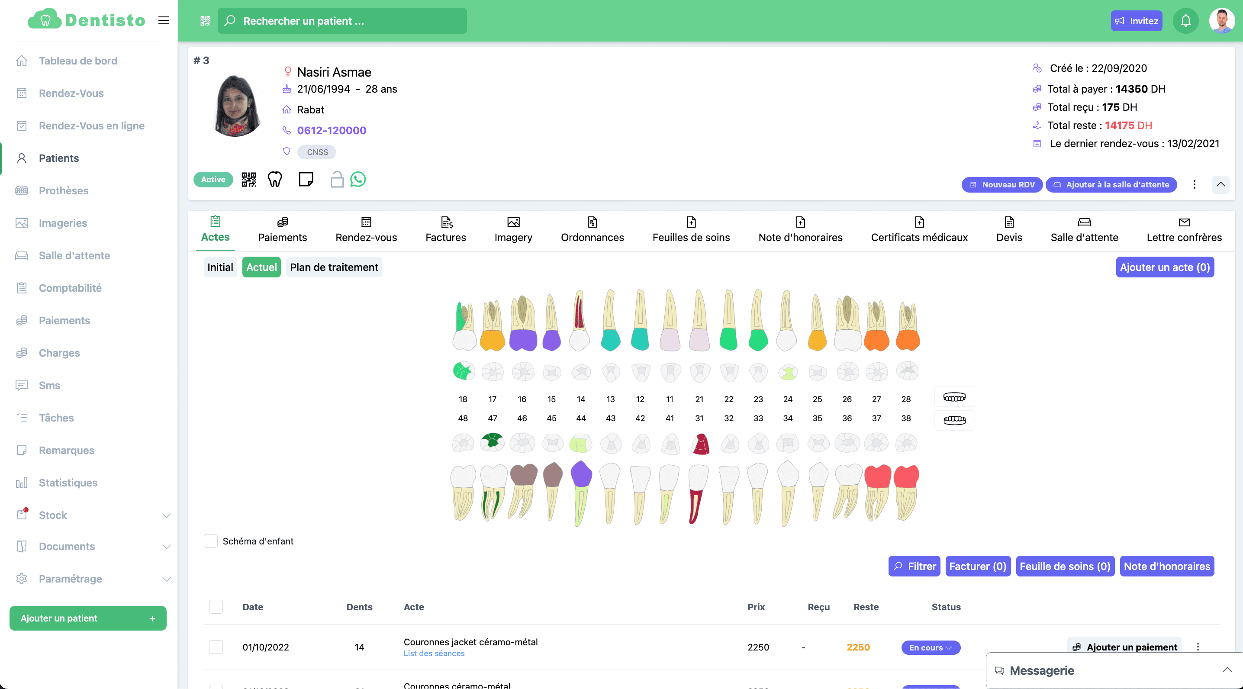Open the List des séances link

pyautogui.click(x=434, y=654)
